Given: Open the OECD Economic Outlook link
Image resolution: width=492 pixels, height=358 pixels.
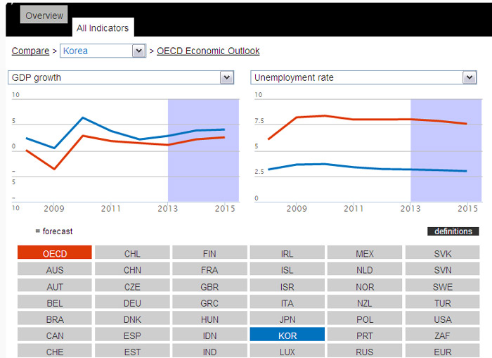Looking at the screenshot, I should pos(208,51).
